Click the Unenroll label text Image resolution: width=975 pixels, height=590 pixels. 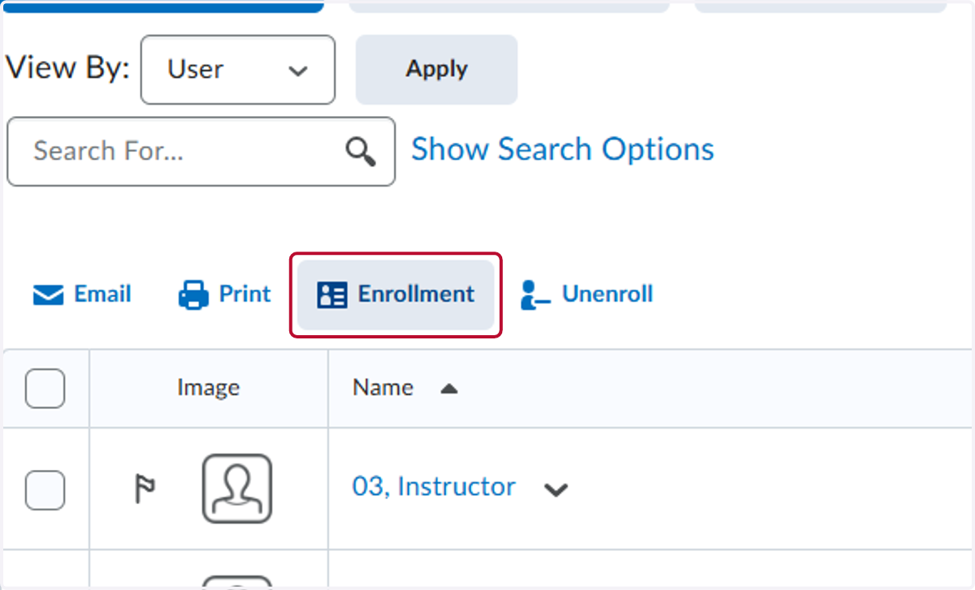tap(608, 294)
